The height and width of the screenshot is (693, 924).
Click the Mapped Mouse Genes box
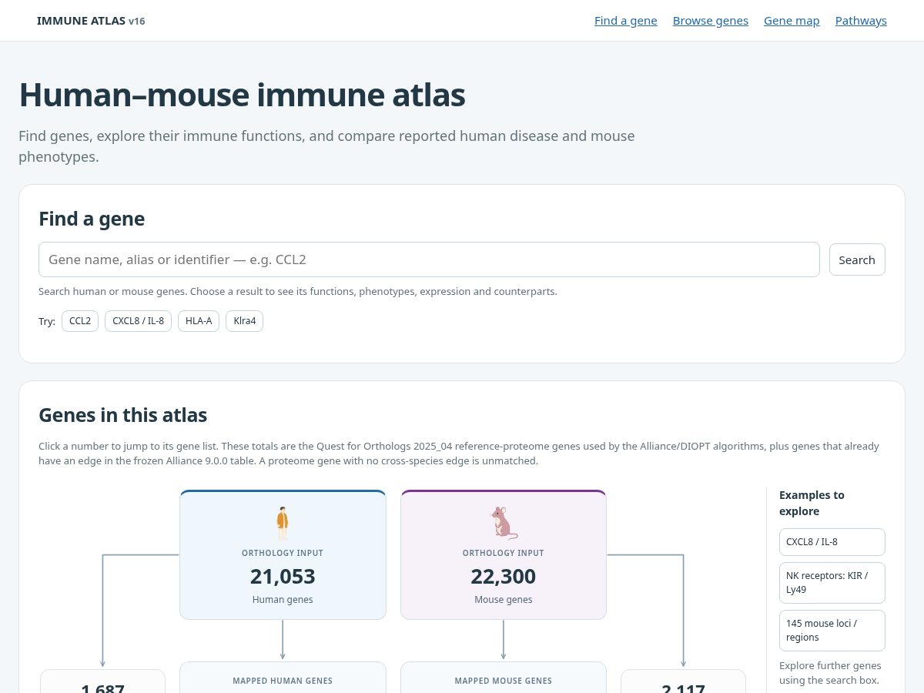504,678
